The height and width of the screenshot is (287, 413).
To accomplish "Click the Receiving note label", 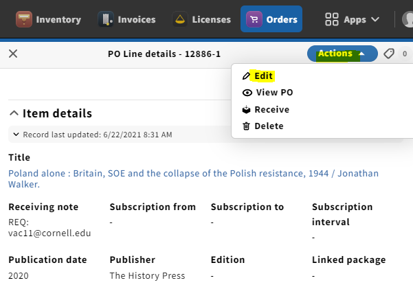I will coord(43,207).
